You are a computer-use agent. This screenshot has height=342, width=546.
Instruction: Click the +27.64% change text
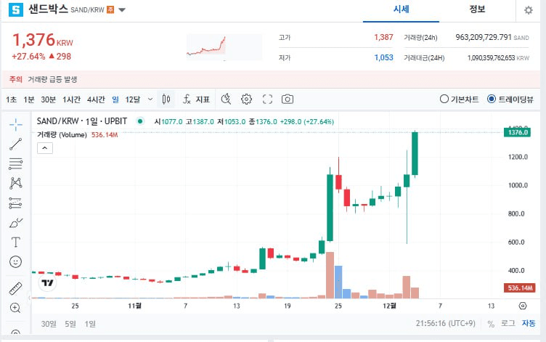pyautogui.click(x=28, y=57)
